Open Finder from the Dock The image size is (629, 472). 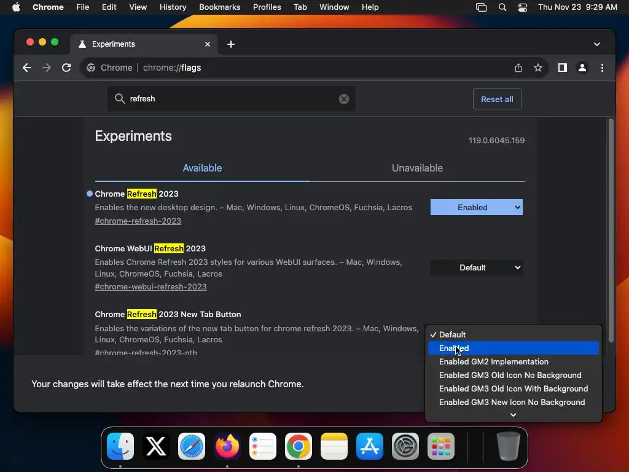coord(120,446)
